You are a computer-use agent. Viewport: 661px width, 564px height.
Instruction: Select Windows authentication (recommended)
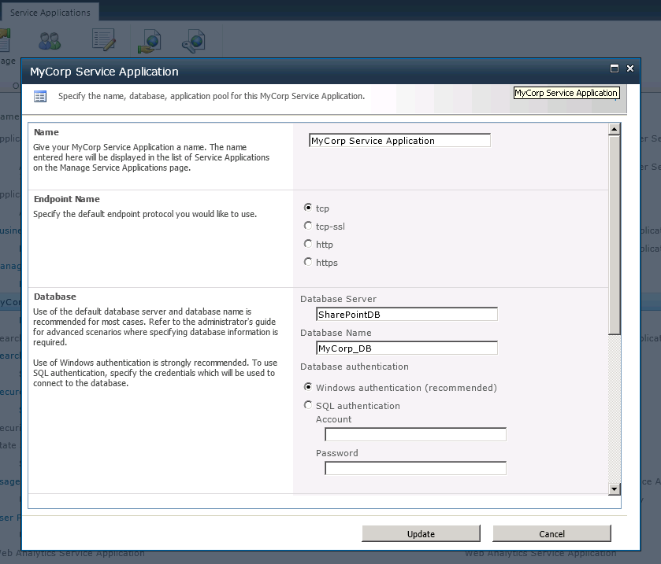tap(308, 388)
